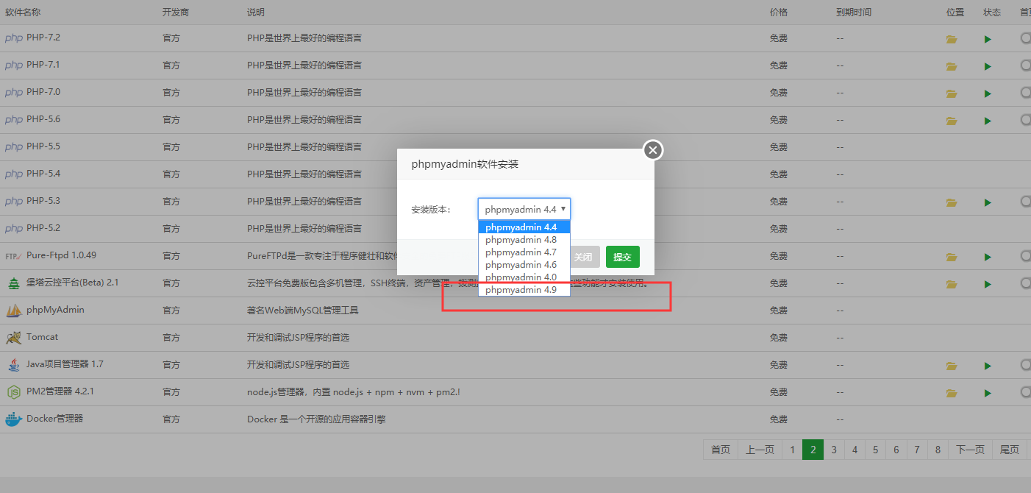Click the green 提交 button

pyautogui.click(x=622, y=257)
